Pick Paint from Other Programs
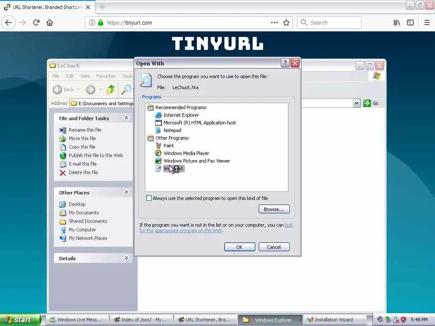The width and height of the screenshot is (435, 326). 168,146
